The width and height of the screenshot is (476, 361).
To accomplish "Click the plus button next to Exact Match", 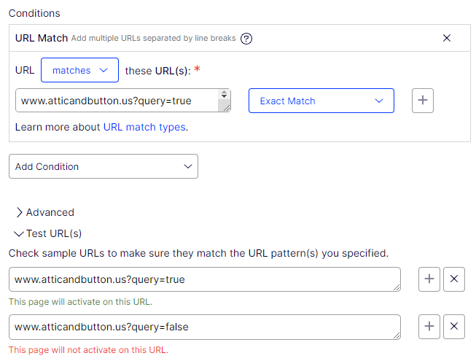I will [423, 101].
